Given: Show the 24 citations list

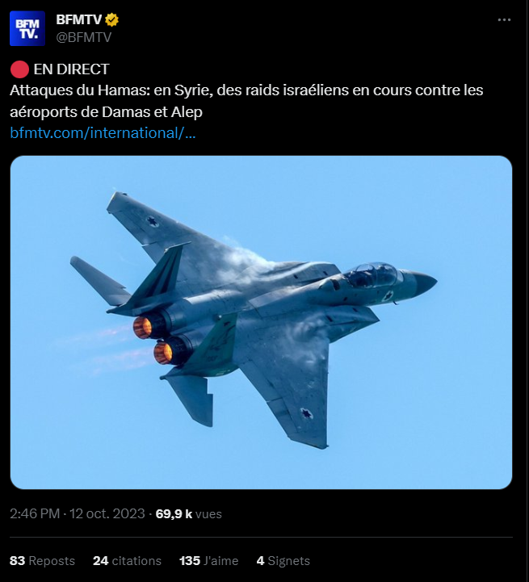Looking at the screenshot, I should 127,560.
